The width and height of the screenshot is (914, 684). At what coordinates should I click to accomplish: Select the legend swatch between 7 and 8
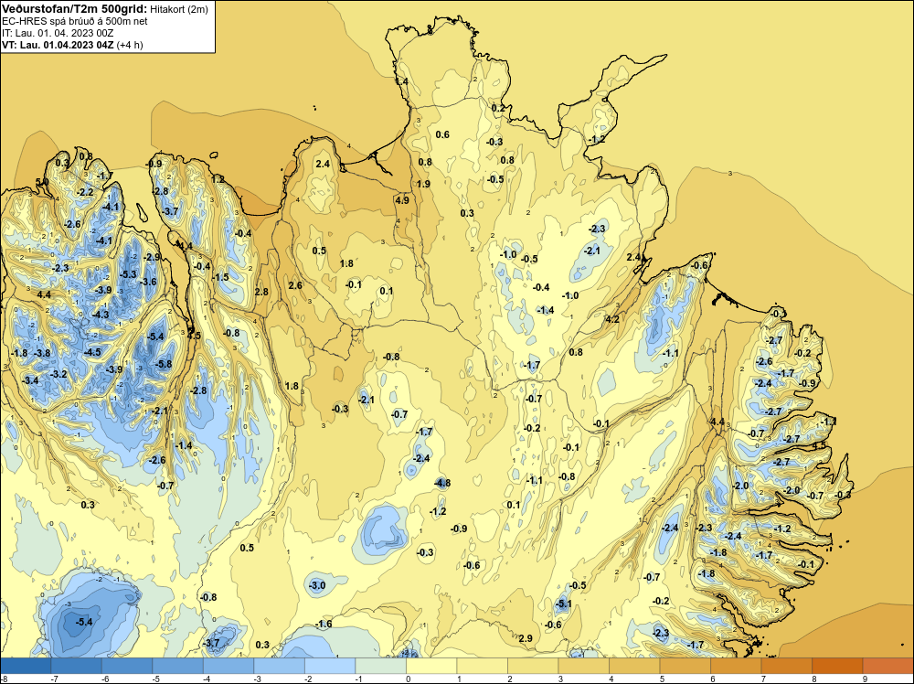point(786,666)
